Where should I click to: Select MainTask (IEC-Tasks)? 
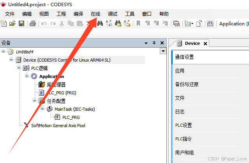click(x=75, y=109)
